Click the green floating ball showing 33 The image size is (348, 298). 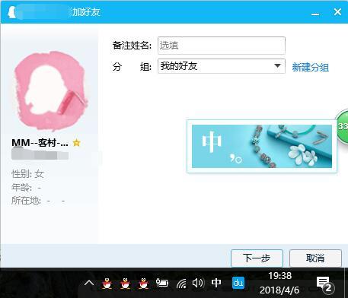pyautogui.click(x=342, y=125)
